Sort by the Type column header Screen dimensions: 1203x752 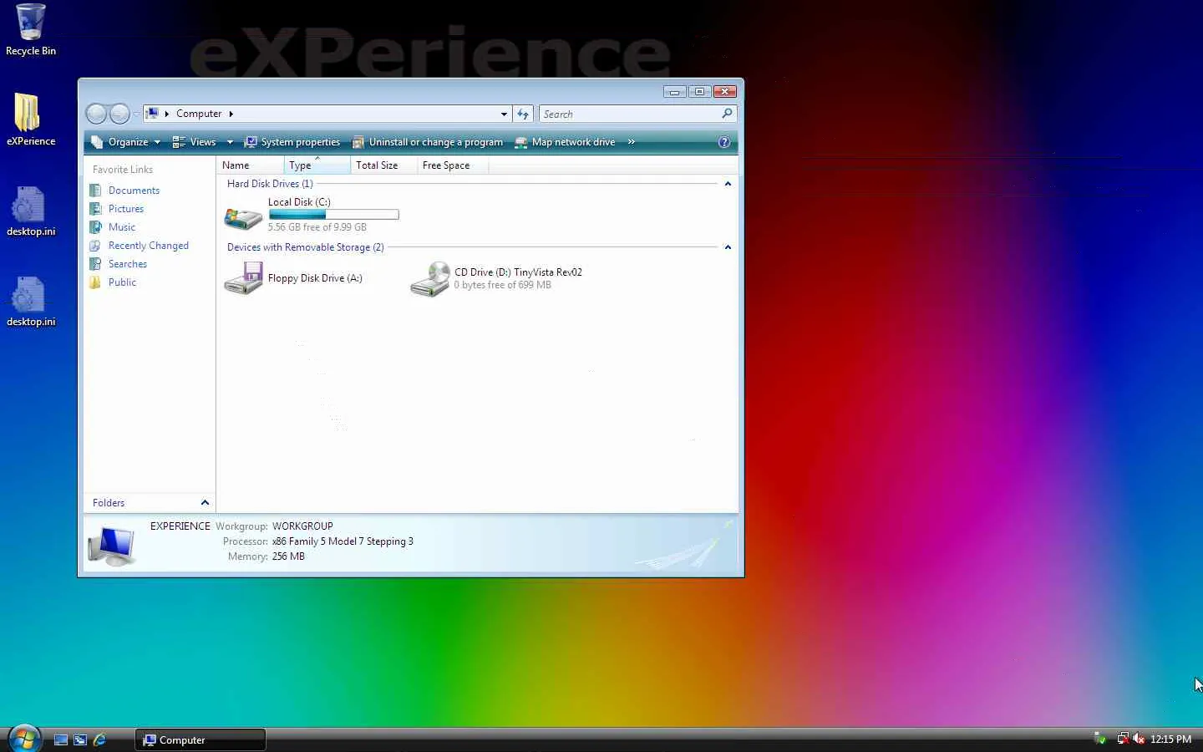pyautogui.click(x=317, y=165)
